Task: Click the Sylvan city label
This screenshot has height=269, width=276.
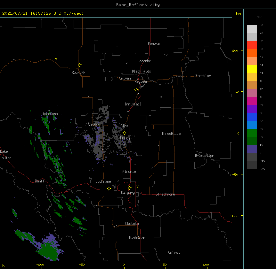Action: [125, 78]
